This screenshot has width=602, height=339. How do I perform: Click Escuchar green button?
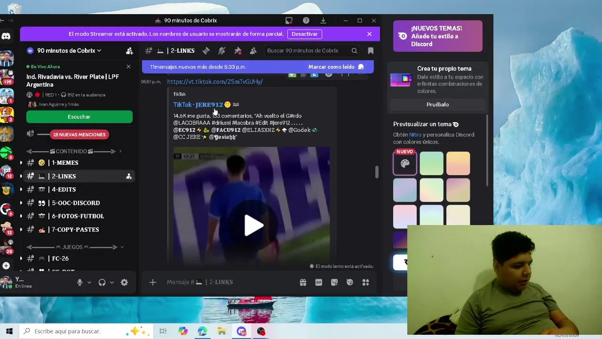79,117
